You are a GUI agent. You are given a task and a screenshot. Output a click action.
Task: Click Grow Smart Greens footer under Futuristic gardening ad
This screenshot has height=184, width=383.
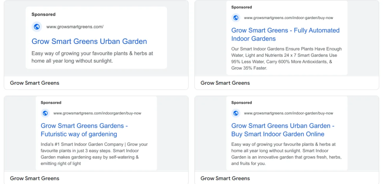(x=34, y=178)
